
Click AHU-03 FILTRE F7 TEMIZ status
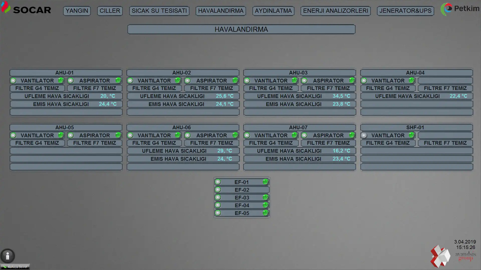328,88
